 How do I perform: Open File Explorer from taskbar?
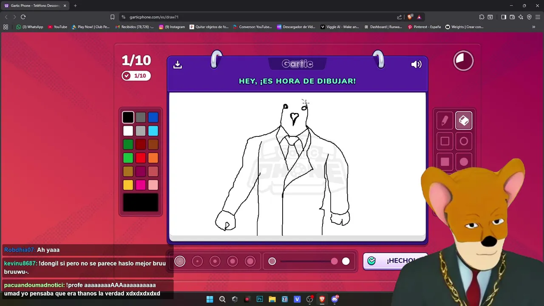[272, 299]
